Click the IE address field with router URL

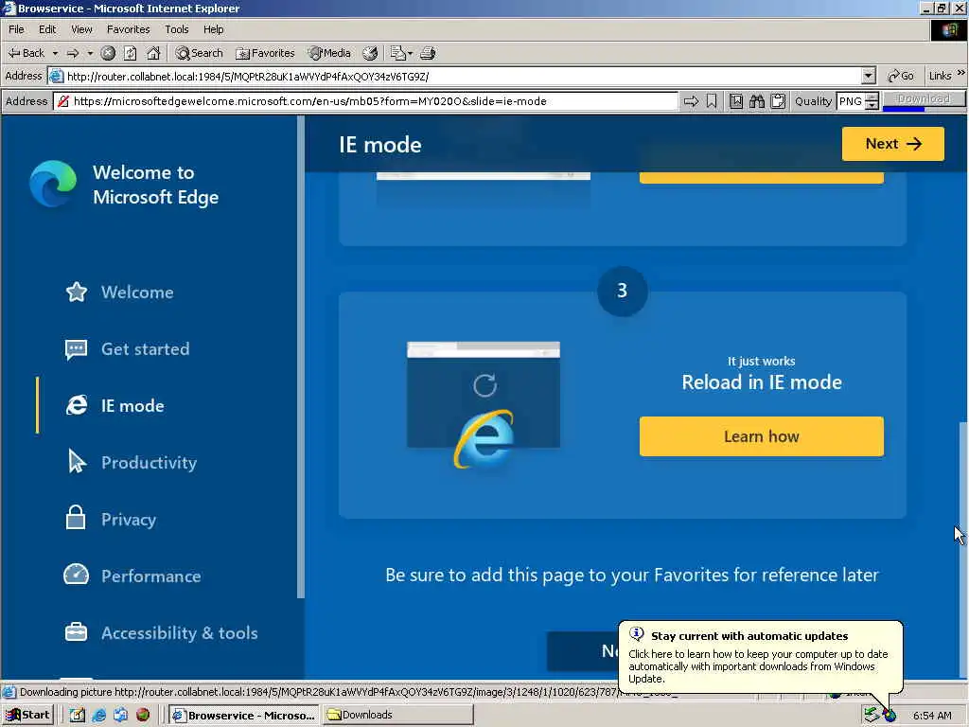pyautogui.click(x=455, y=76)
